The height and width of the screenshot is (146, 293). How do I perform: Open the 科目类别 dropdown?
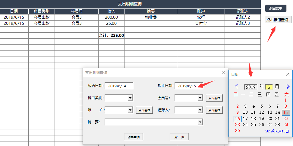click(131, 98)
